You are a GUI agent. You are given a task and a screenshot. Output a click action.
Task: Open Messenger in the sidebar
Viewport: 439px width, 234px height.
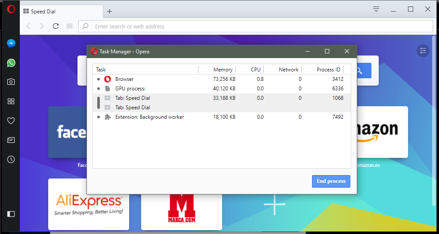[11, 43]
